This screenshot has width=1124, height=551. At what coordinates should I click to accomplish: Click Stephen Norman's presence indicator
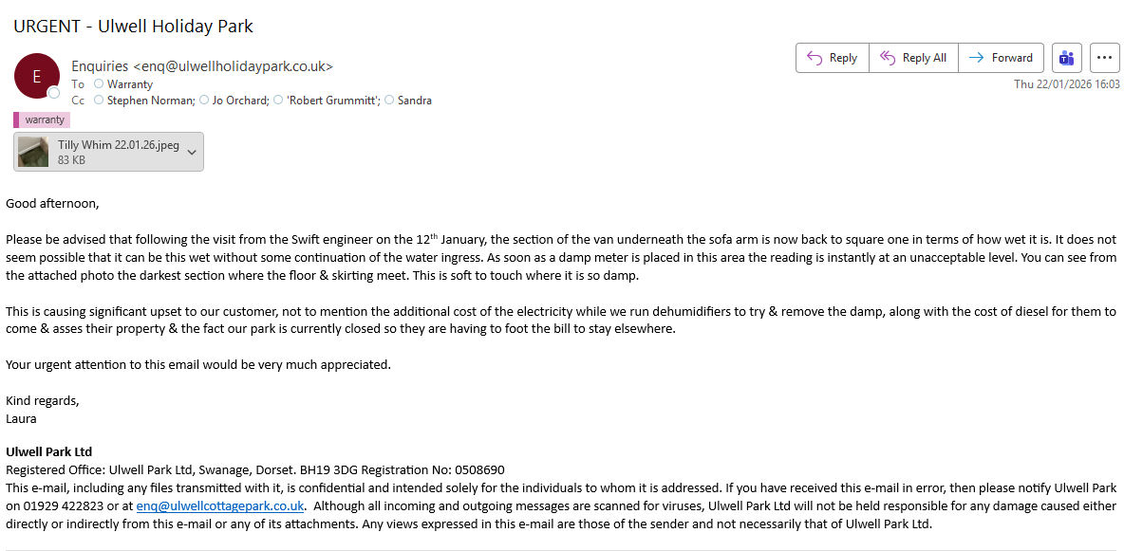pos(99,100)
